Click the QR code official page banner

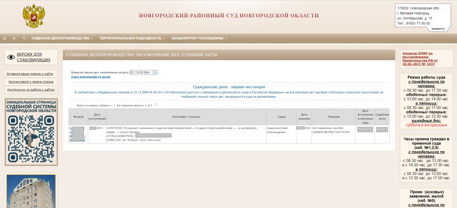click(31, 132)
